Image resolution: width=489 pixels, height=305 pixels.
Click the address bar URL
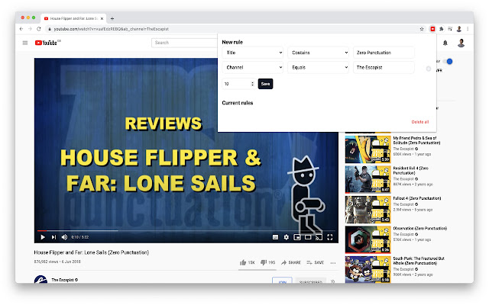point(112,29)
